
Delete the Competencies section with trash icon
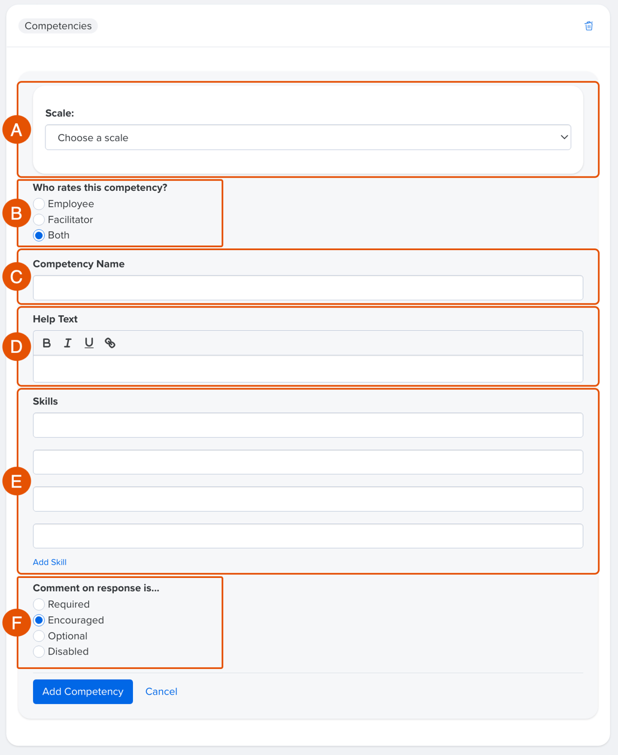(x=589, y=26)
